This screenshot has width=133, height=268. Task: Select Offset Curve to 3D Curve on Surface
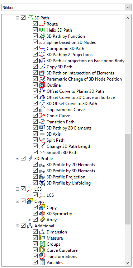pyautogui.click(x=81, y=97)
